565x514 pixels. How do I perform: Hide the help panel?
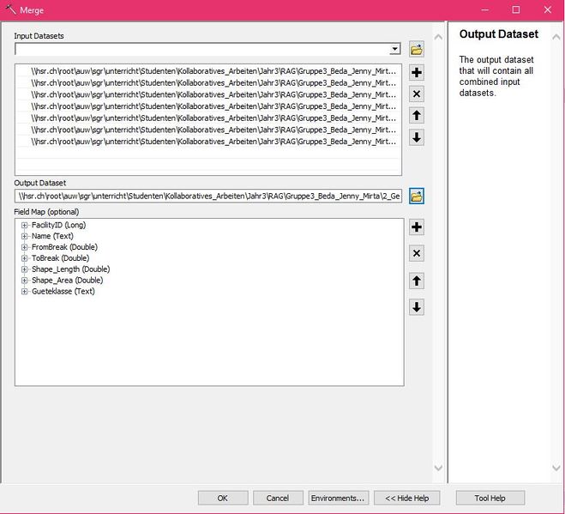tap(408, 498)
